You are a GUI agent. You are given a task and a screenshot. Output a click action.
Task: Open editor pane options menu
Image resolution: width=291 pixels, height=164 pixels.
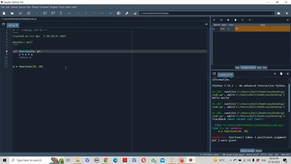(206, 24)
